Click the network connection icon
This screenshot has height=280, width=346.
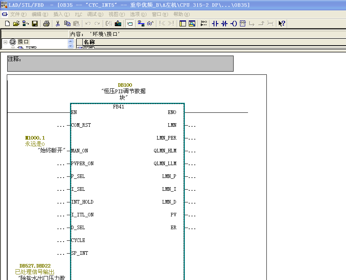[x=141, y=23]
